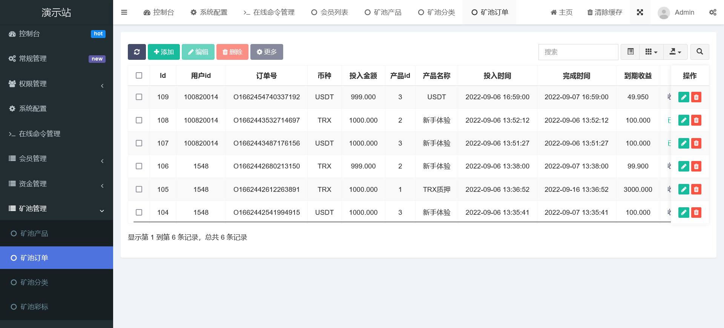Open 矿池分类 in the sidebar submenu
724x328 pixels.
coord(34,282)
